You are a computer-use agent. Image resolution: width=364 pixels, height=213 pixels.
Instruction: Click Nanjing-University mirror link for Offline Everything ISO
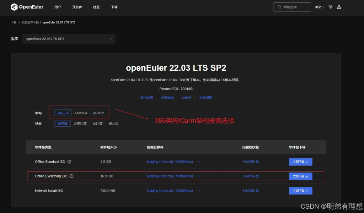click(x=170, y=176)
